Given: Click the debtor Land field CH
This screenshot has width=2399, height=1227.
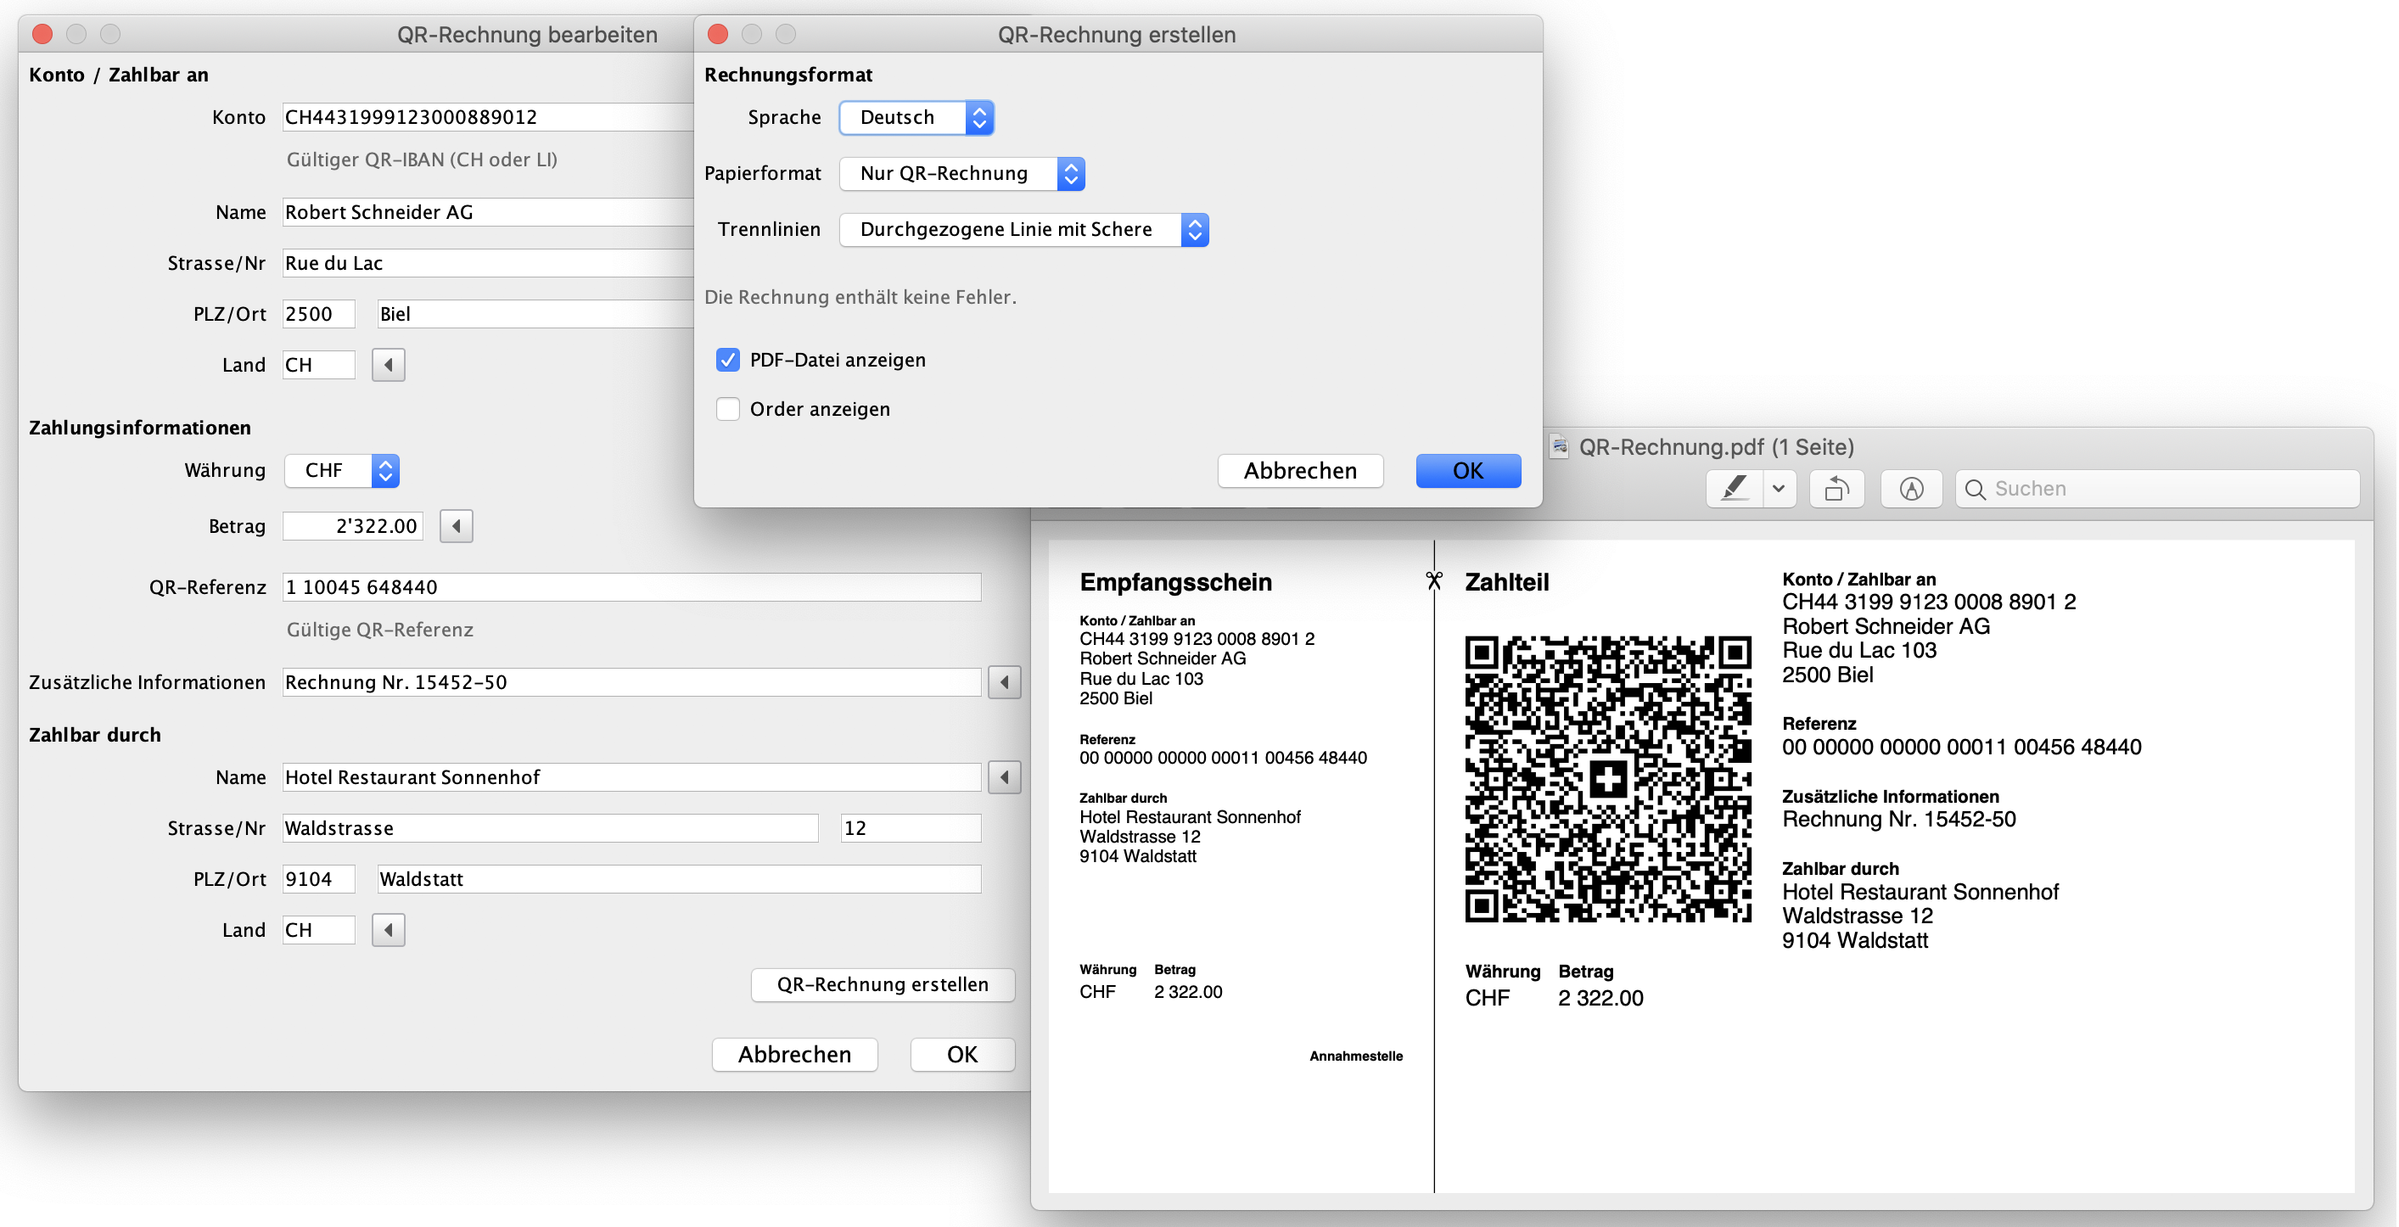Looking at the screenshot, I should tap(318, 930).
